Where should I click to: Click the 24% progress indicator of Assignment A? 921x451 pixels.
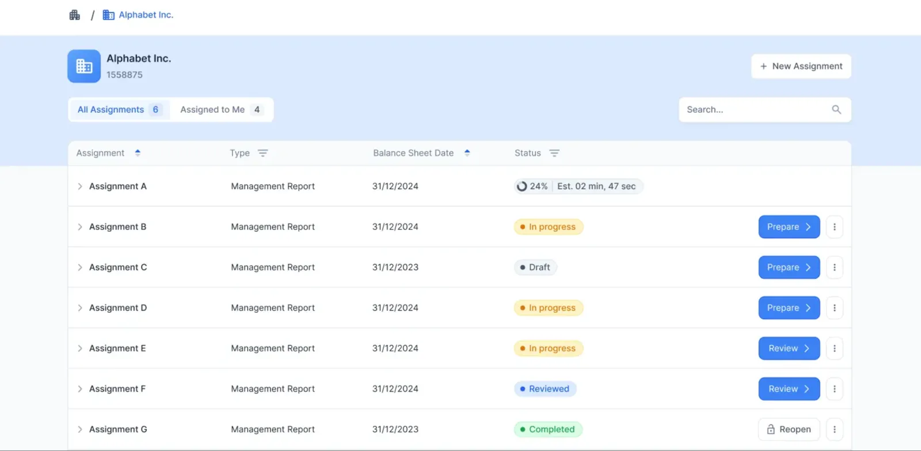click(532, 186)
